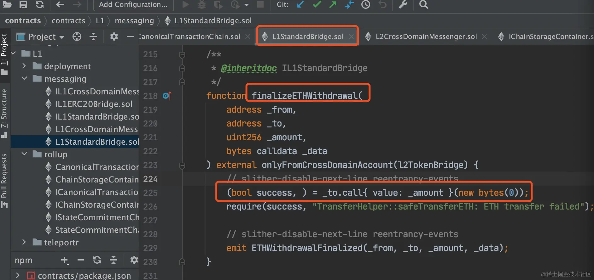Image resolution: width=594 pixels, height=280 pixels.
Task: Click Collapse All icon in Project panel
Action: tap(93, 37)
